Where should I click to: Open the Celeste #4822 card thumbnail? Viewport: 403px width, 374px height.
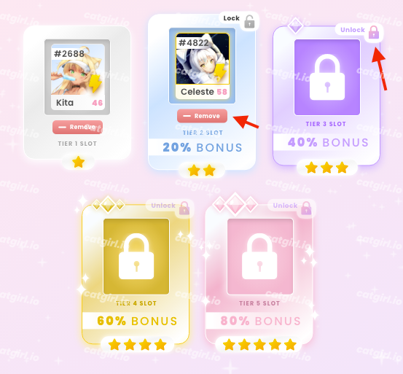click(x=203, y=66)
